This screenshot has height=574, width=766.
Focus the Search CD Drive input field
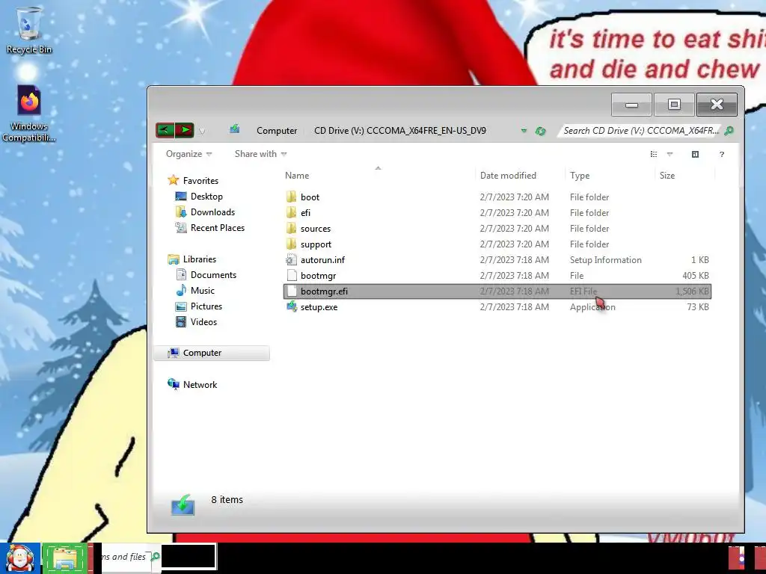point(641,131)
